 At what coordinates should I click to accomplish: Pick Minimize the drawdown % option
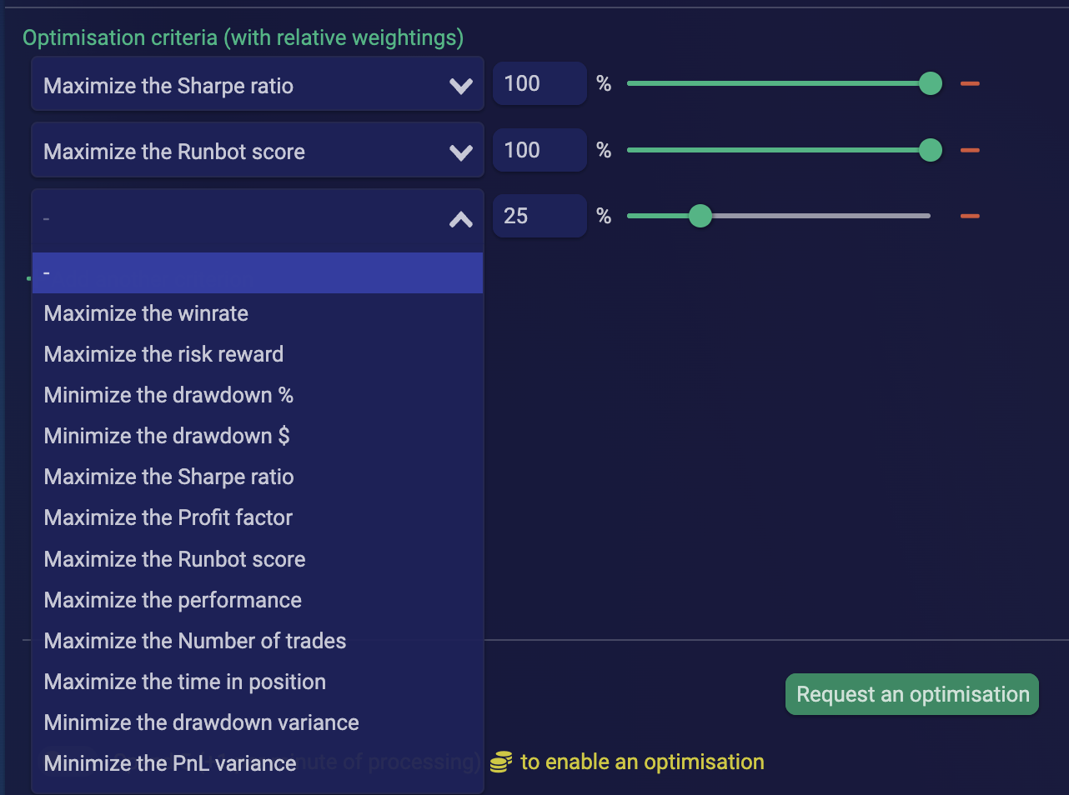[x=168, y=395]
